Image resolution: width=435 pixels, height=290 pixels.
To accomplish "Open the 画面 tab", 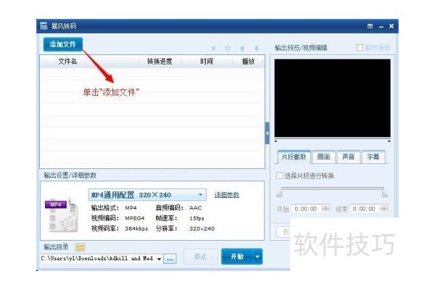I will click(323, 157).
